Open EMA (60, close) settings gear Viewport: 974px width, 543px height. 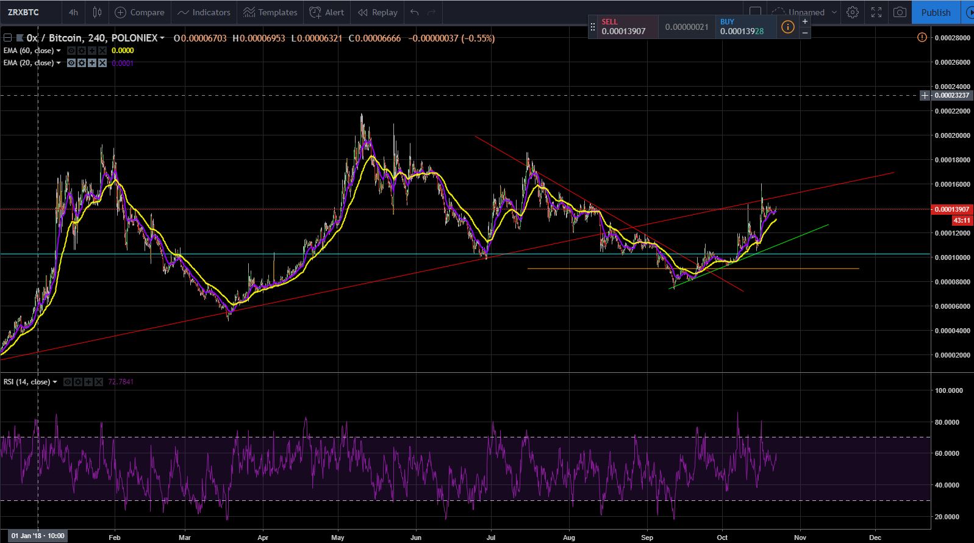tap(82, 51)
